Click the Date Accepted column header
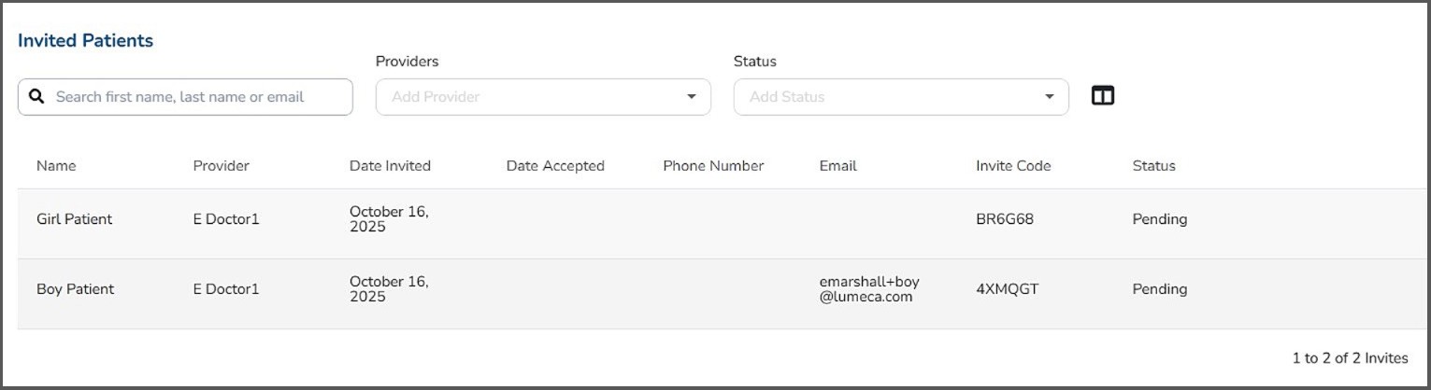The image size is (1431, 390). [555, 166]
